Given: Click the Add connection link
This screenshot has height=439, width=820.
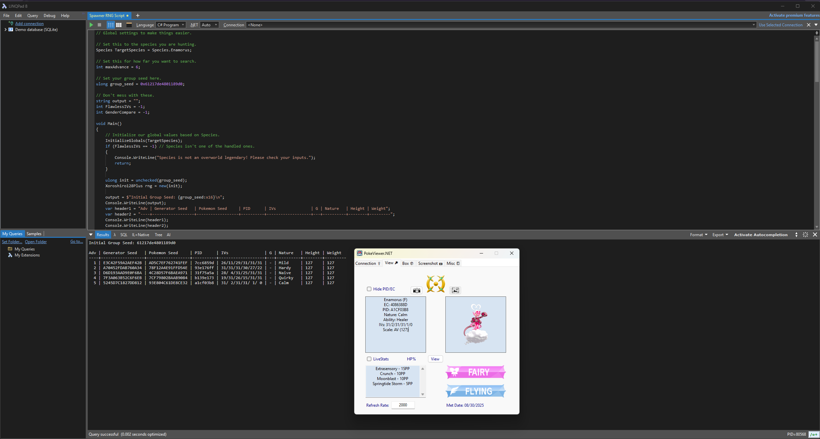Looking at the screenshot, I should (x=29, y=24).
